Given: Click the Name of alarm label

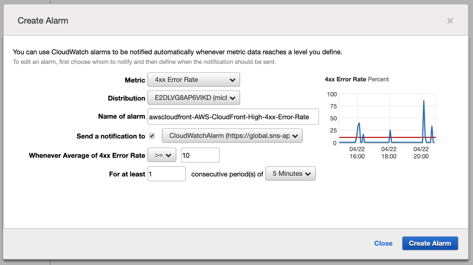Looking at the screenshot, I should pyautogui.click(x=121, y=116).
